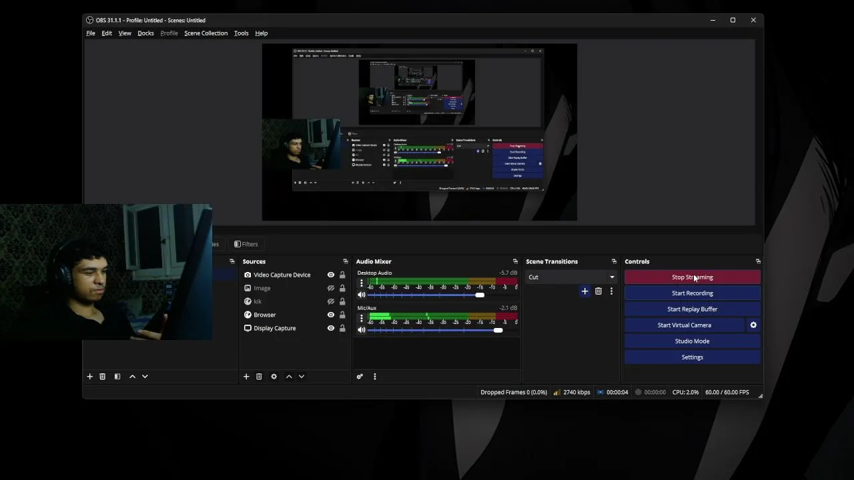
Task: Move source up arrow in Sources toolbar
Action: click(x=289, y=377)
